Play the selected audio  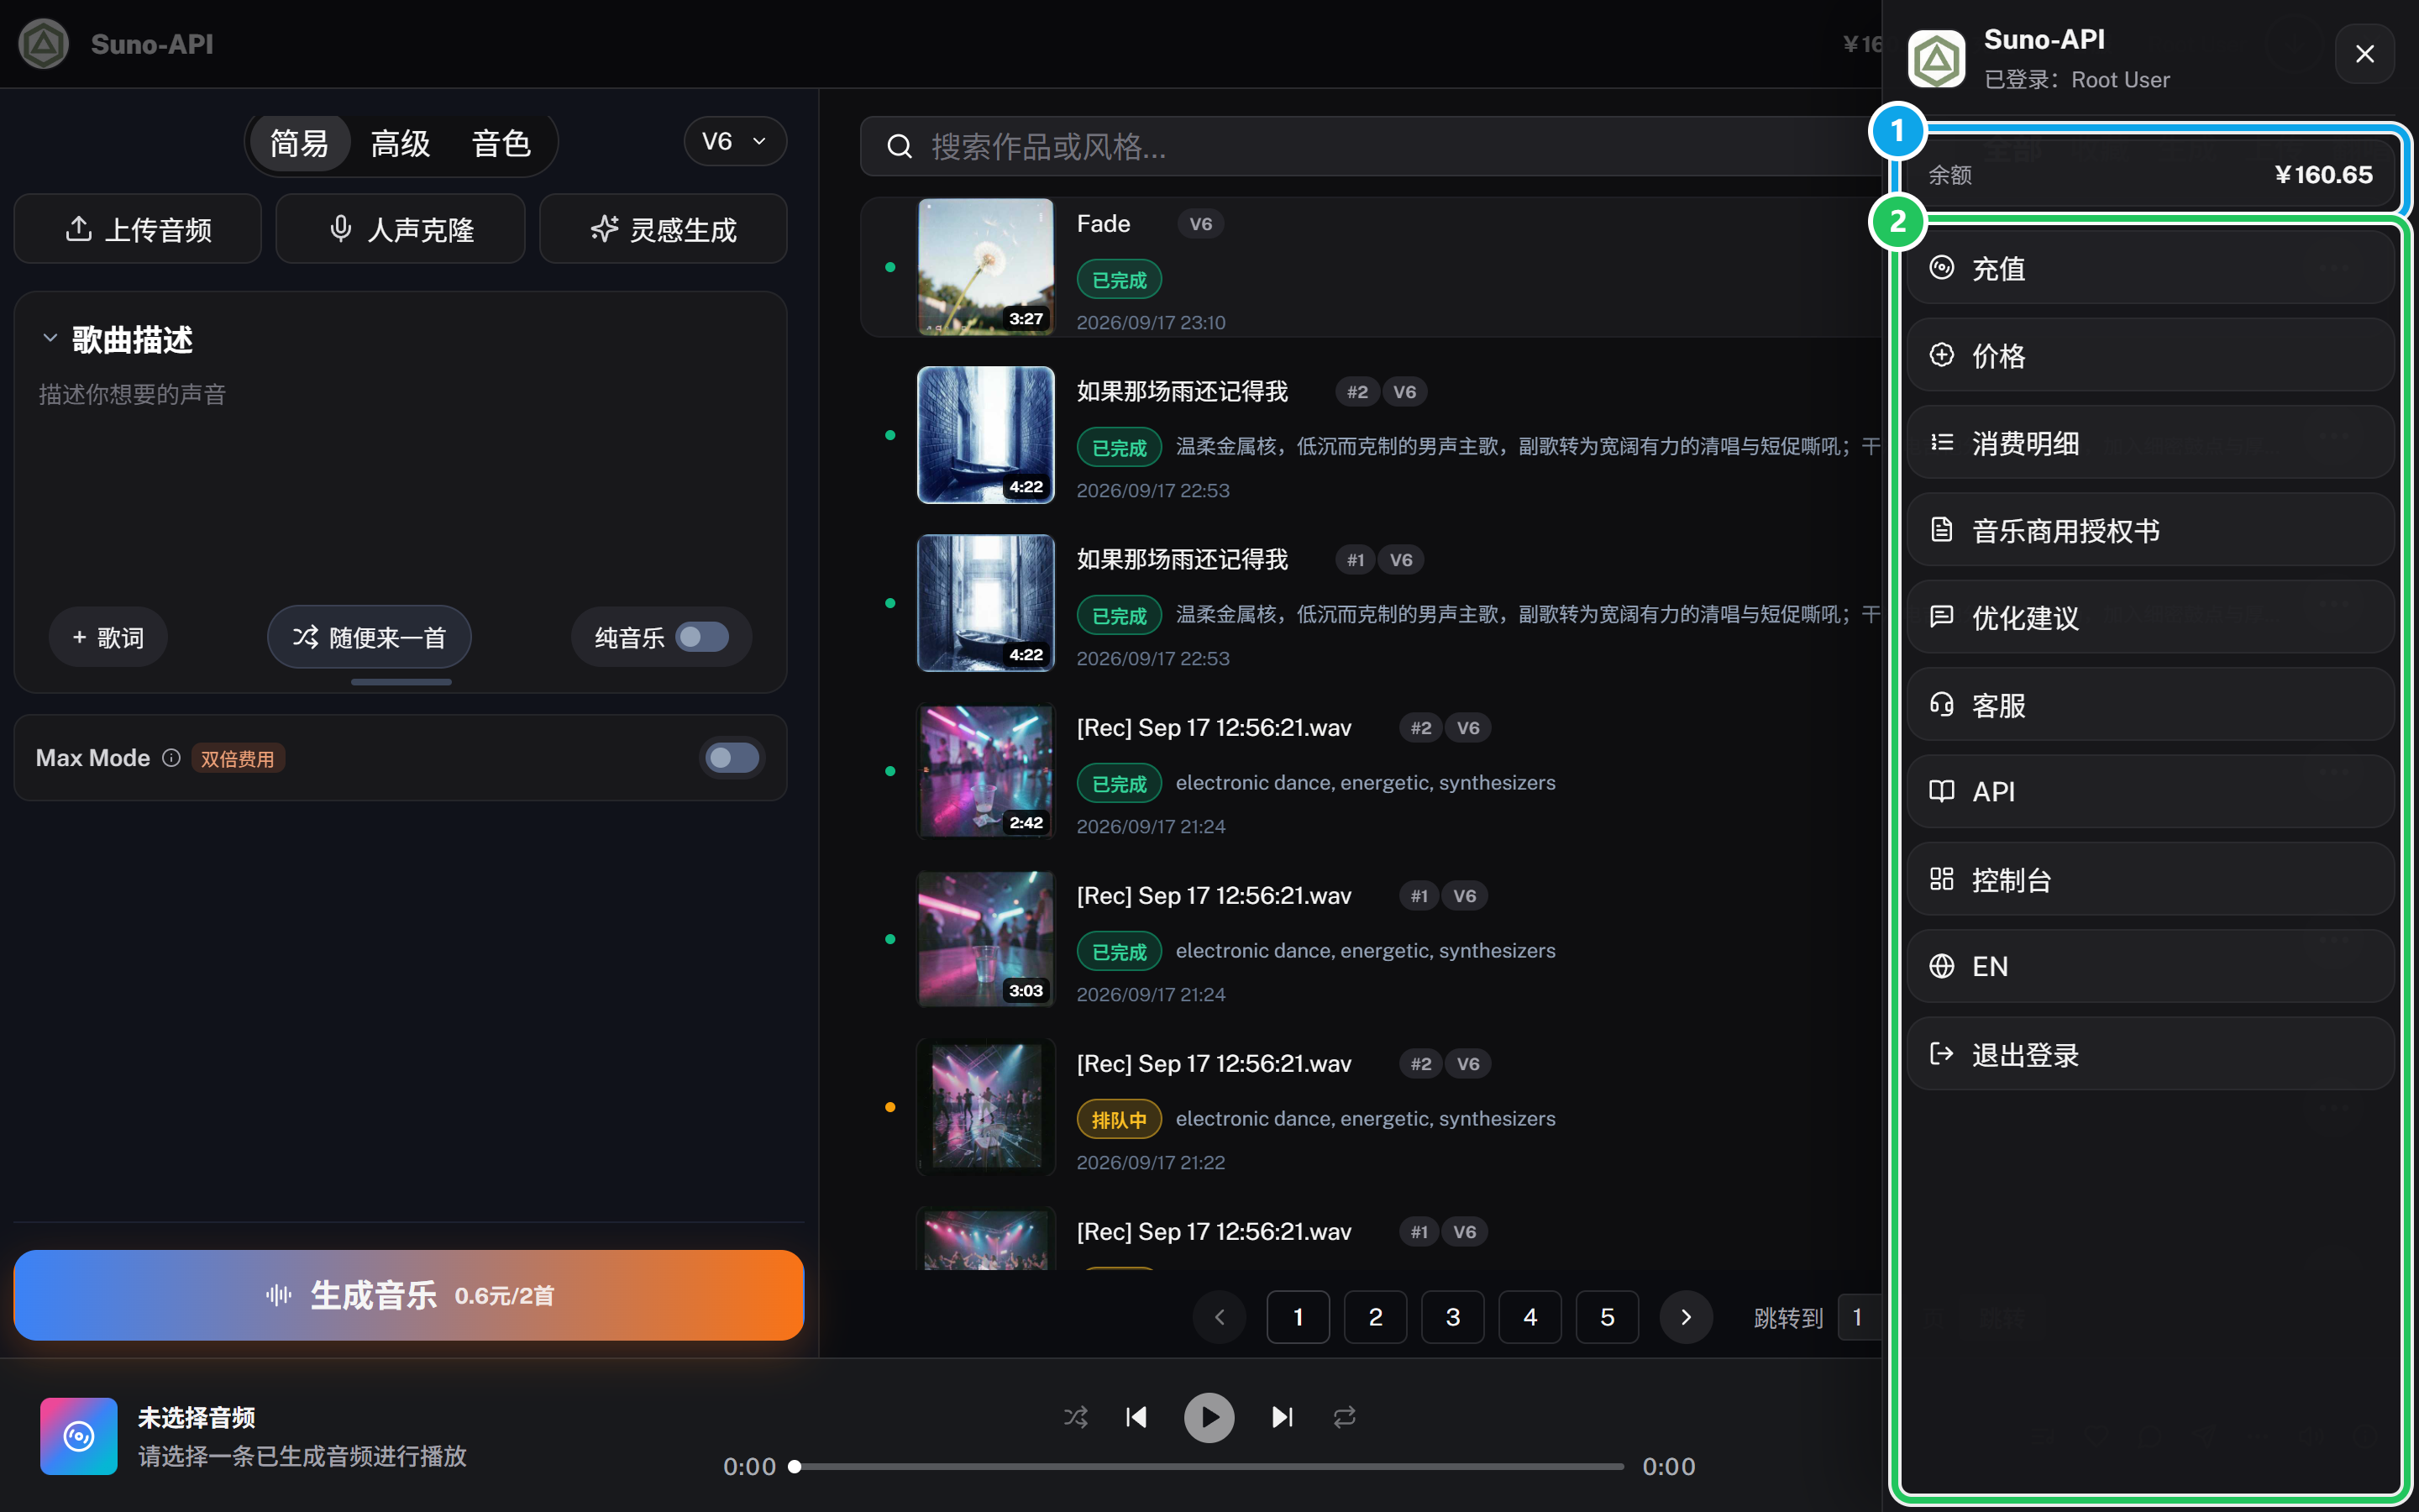pyautogui.click(x=1209, y=1417)
